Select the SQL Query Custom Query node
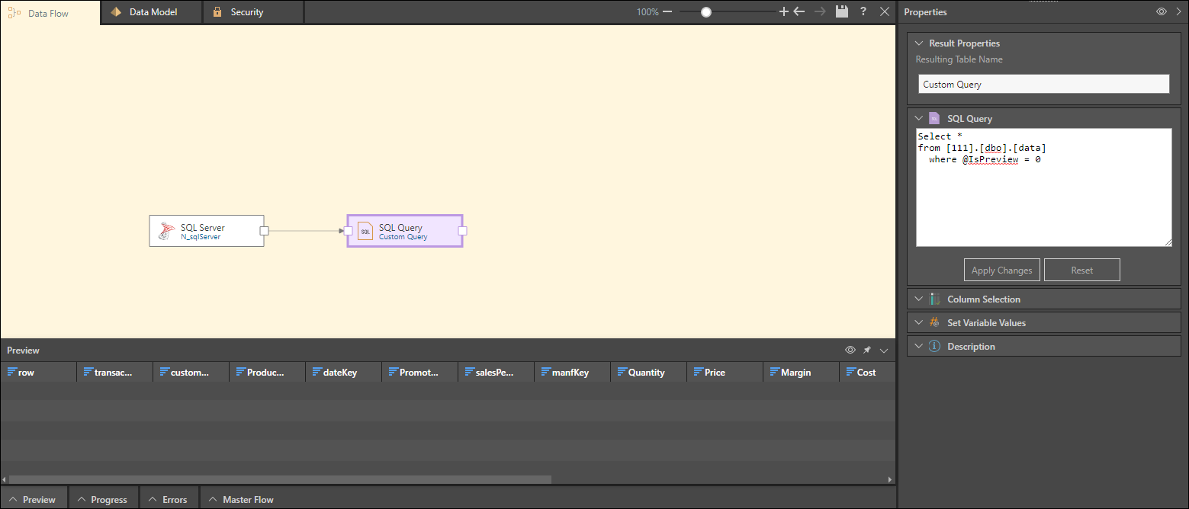1189x509 pixels. pyautogui.click(x=405, y=231)
